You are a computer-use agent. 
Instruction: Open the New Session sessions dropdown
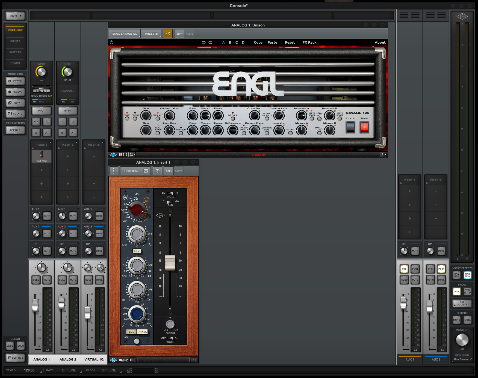tap(462, 359)
